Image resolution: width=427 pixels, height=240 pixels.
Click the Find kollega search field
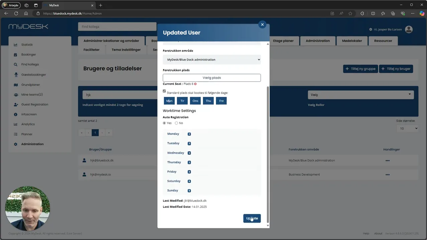[117, 27]
